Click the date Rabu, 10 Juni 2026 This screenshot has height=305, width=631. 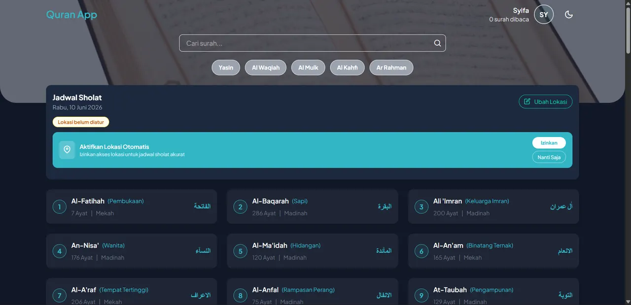pos(77,107)
